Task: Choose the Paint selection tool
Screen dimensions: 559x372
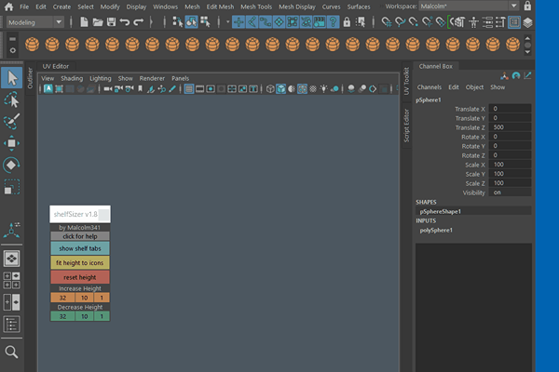Action: (x=12, y=122)
